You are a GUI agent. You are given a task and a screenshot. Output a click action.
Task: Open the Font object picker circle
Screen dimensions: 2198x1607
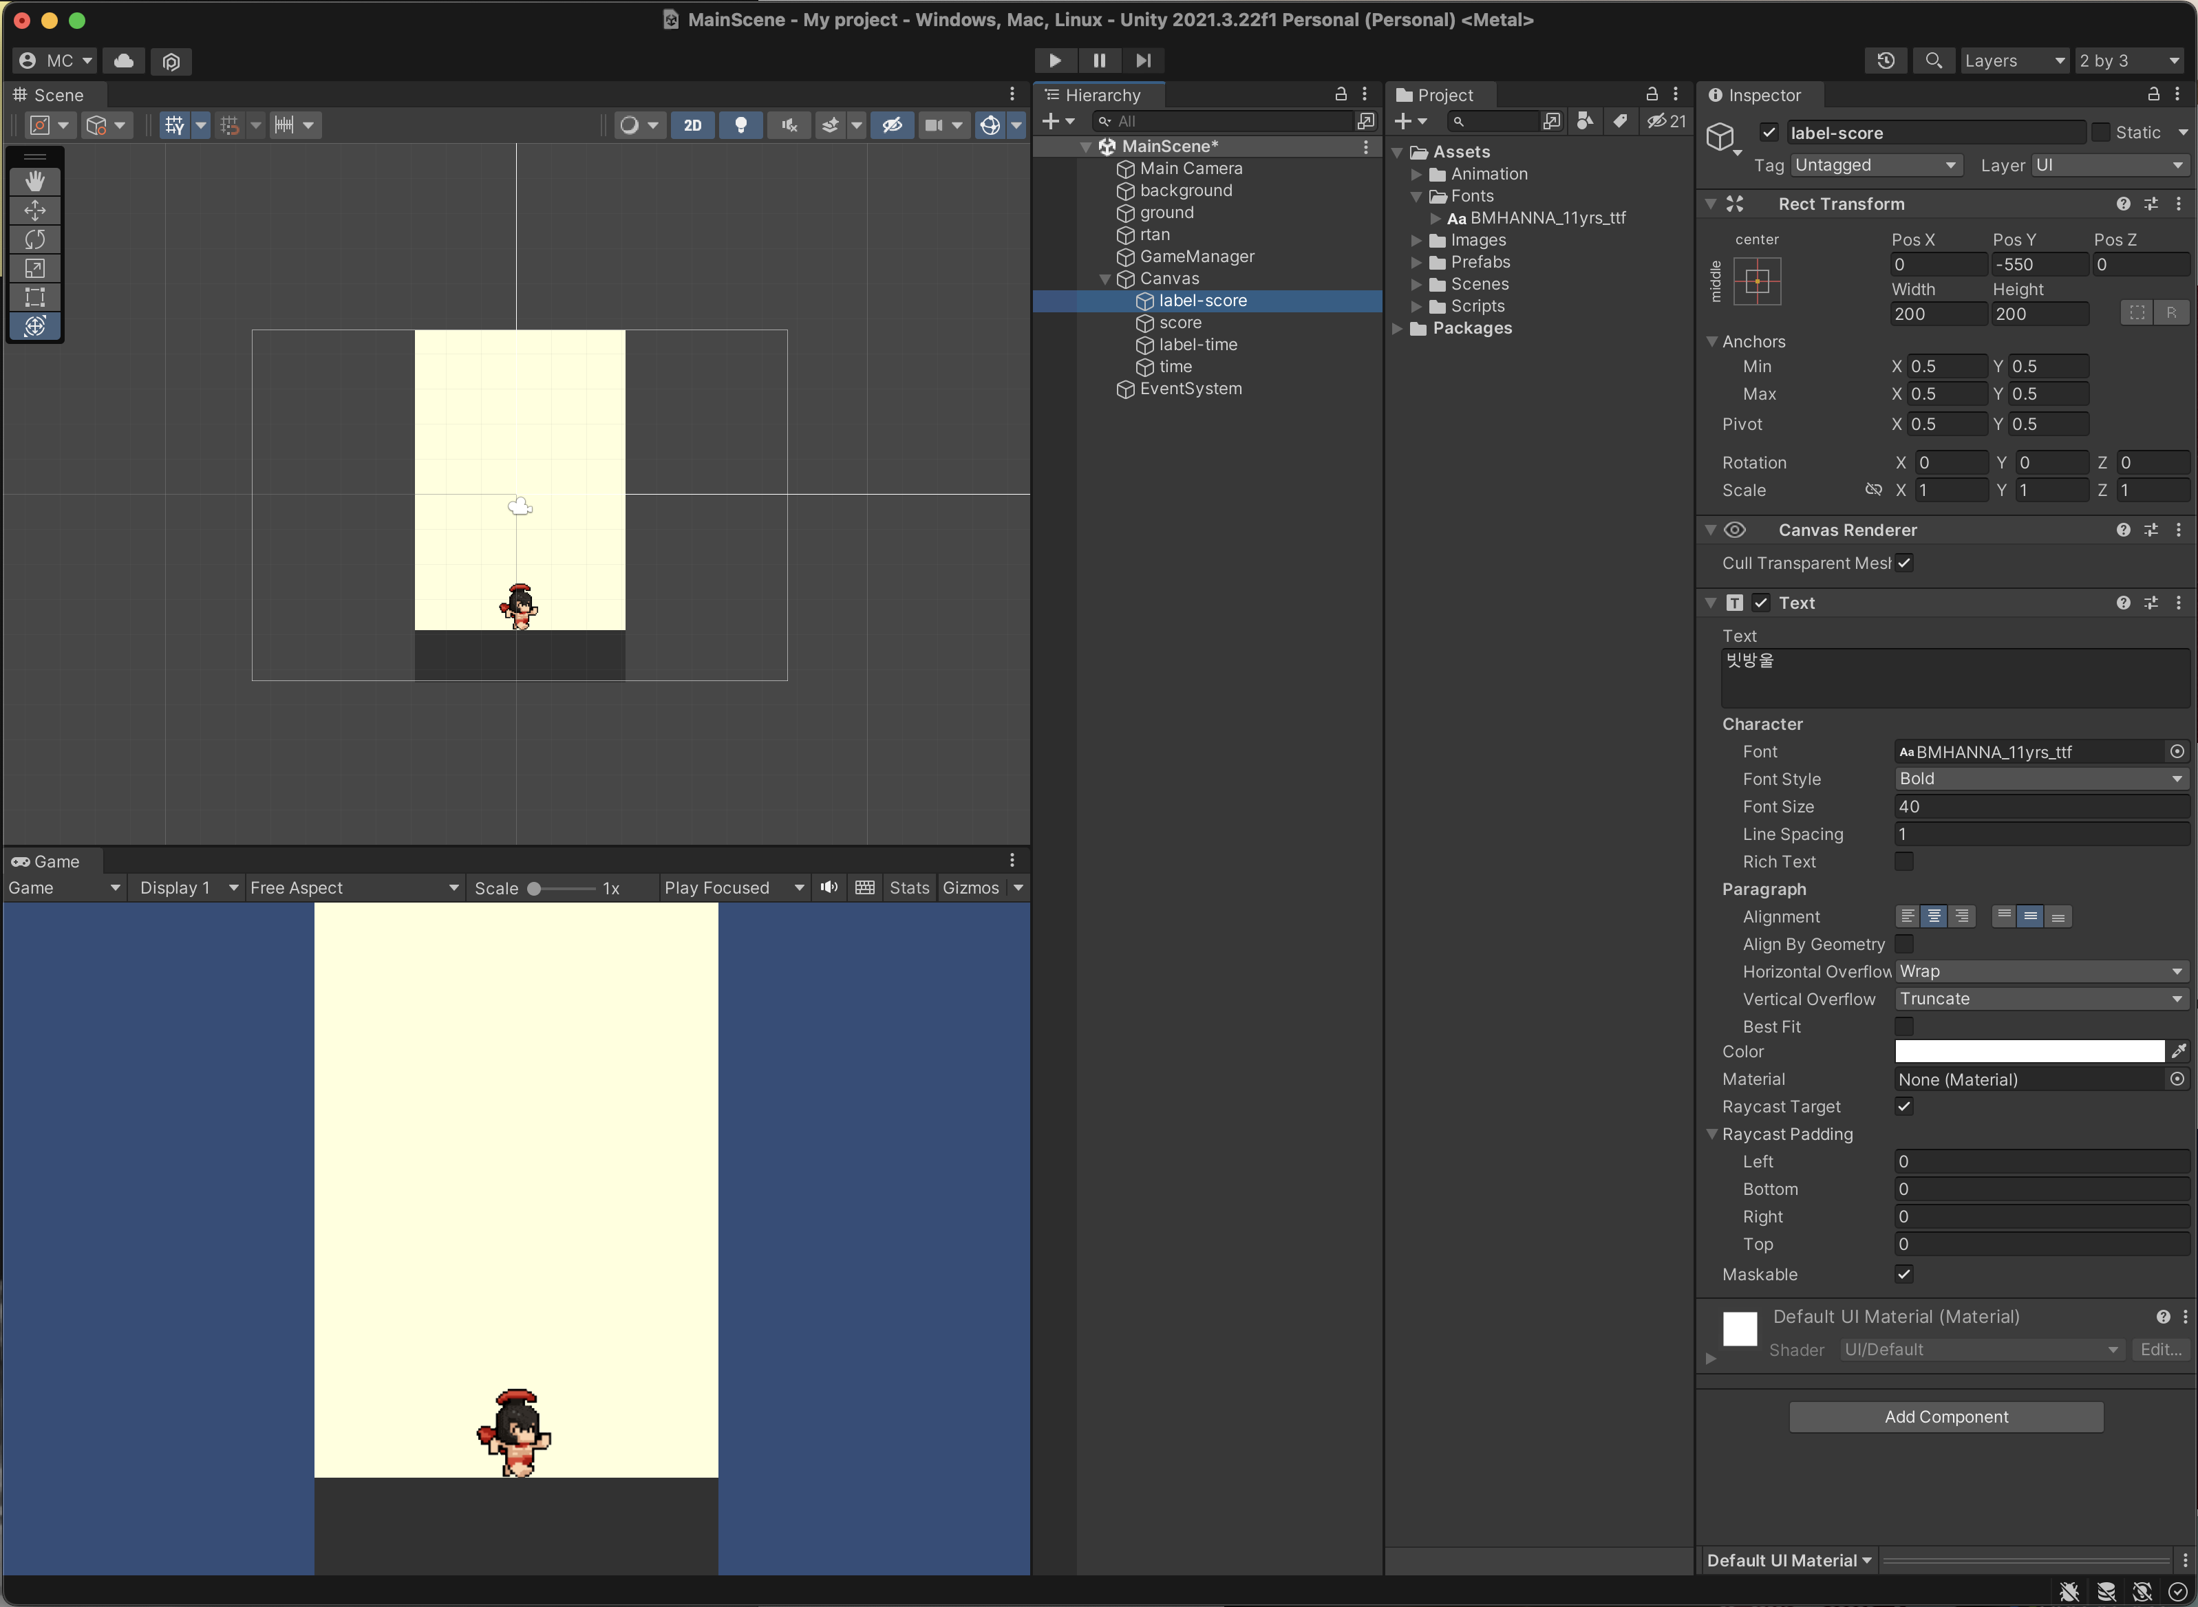pyautogui.click(x=2177, y=751)
